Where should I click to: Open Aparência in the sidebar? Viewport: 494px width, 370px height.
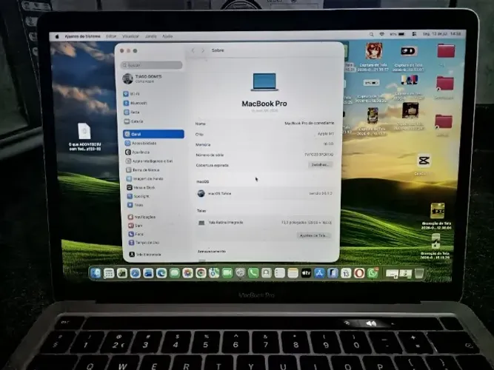click(x=137, y=152)
